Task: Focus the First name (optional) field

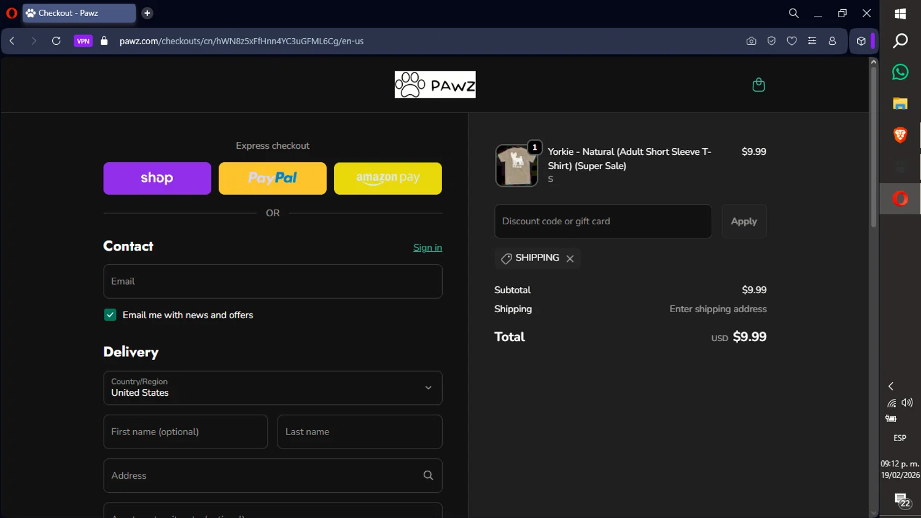Action: tap(185, 432)
